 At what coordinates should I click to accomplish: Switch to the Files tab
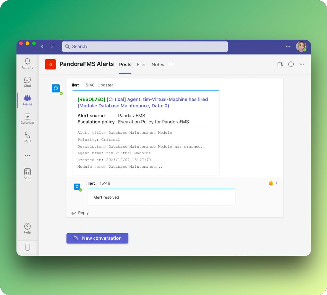141,65
